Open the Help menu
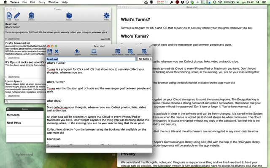 65,2
